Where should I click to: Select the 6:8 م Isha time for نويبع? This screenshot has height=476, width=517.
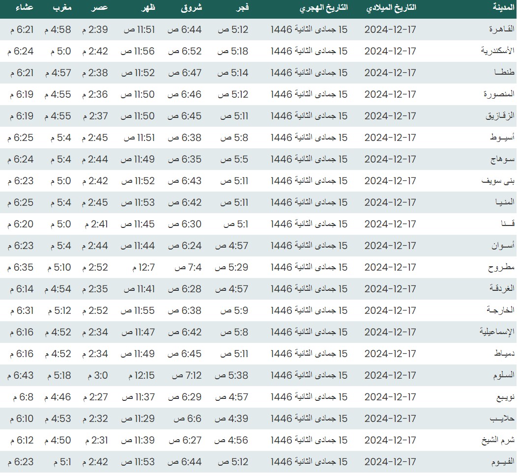point(21,397)
